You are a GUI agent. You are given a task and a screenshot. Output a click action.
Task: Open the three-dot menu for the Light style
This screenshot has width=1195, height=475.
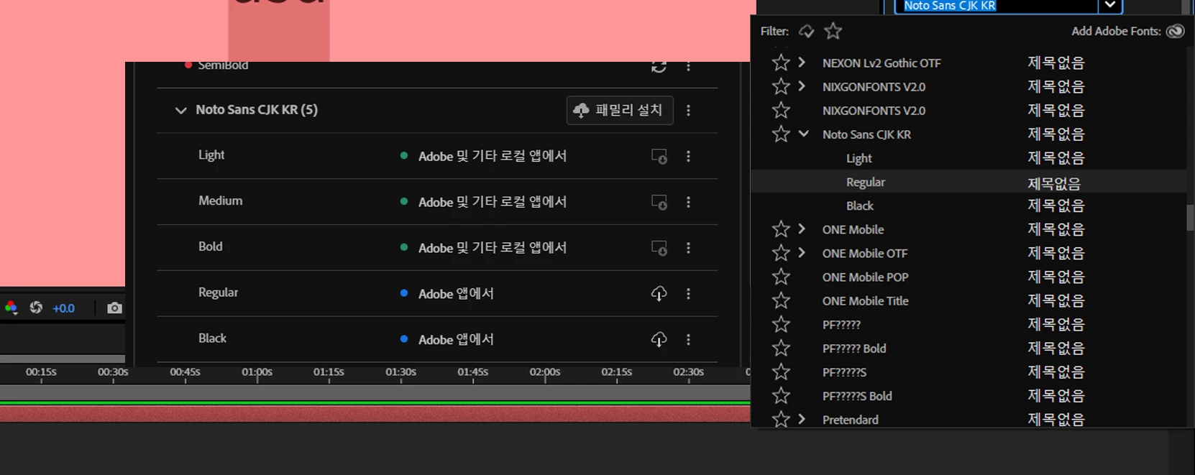[688, 156]
